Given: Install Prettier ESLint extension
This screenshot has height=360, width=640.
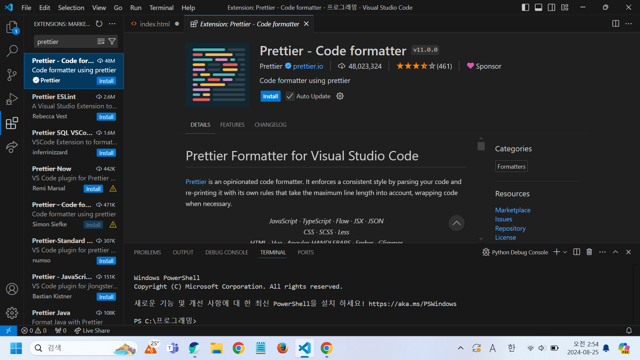Looking at the screenshot, I should (x=106, y=117).
